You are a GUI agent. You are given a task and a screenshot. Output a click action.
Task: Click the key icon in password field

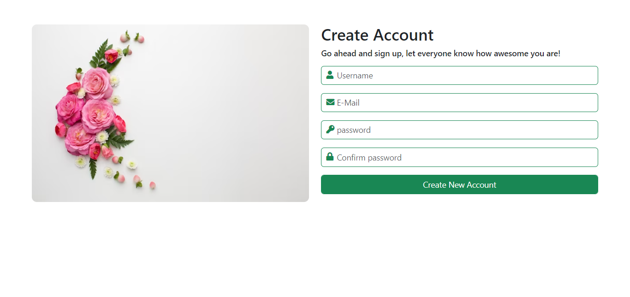point(329,130)
